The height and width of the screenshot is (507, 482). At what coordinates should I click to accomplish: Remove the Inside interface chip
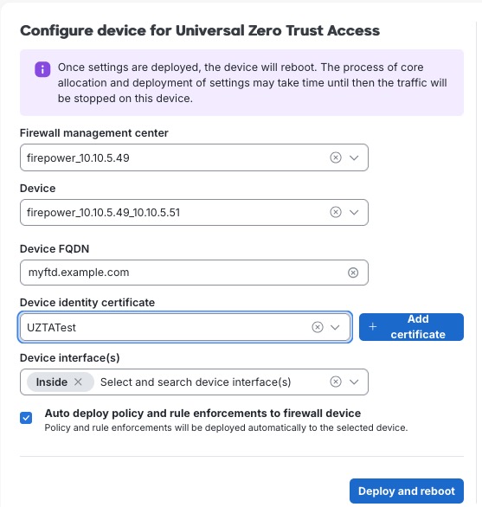pyautogui.click(x=78, y=382)
